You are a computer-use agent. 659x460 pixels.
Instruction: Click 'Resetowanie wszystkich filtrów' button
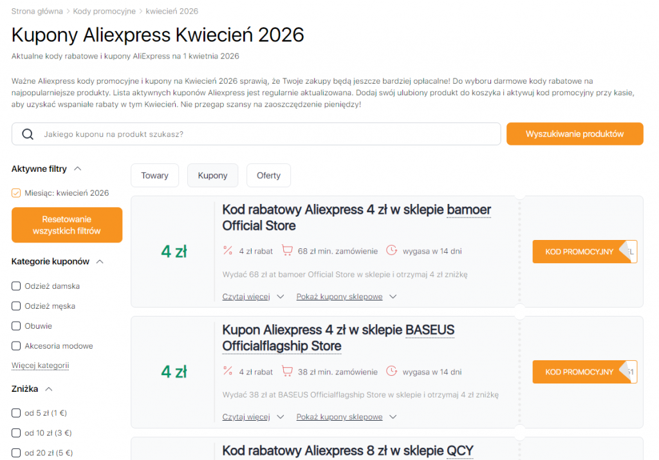pos(66,225)
